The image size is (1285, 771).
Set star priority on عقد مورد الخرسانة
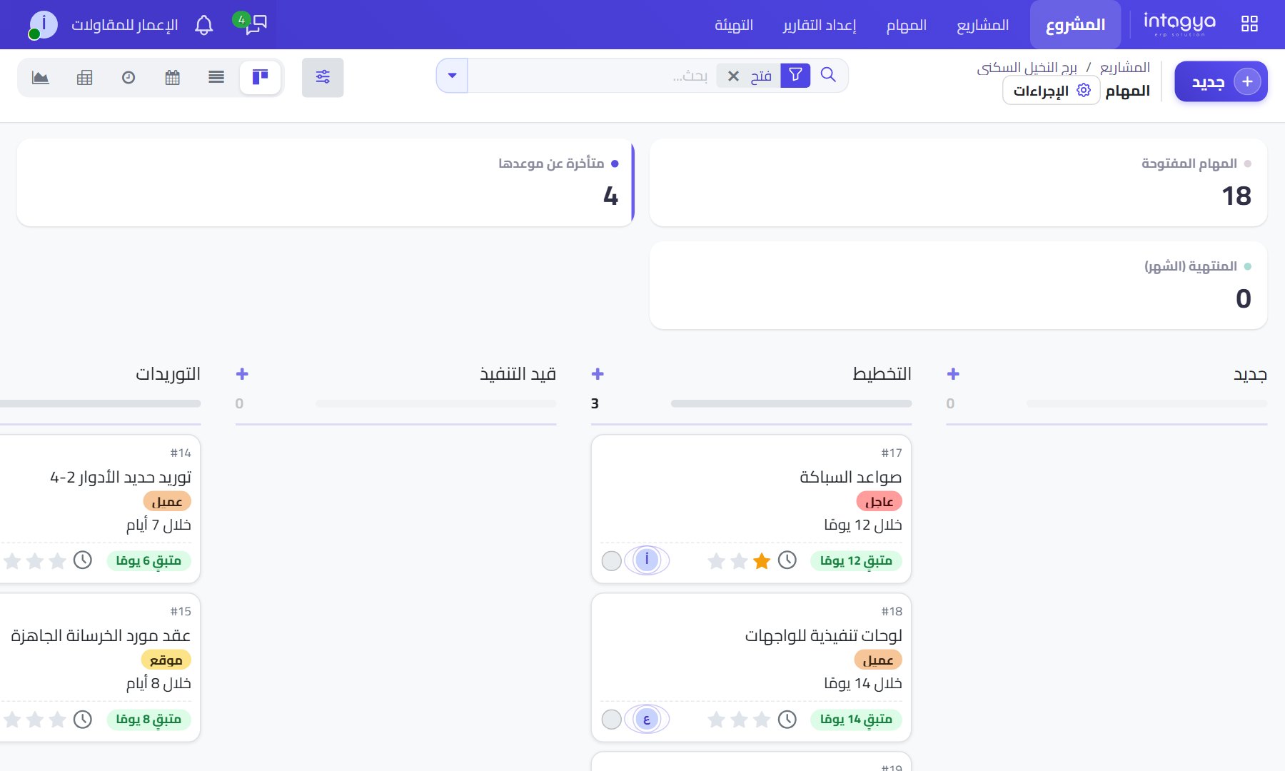[57, 720]
